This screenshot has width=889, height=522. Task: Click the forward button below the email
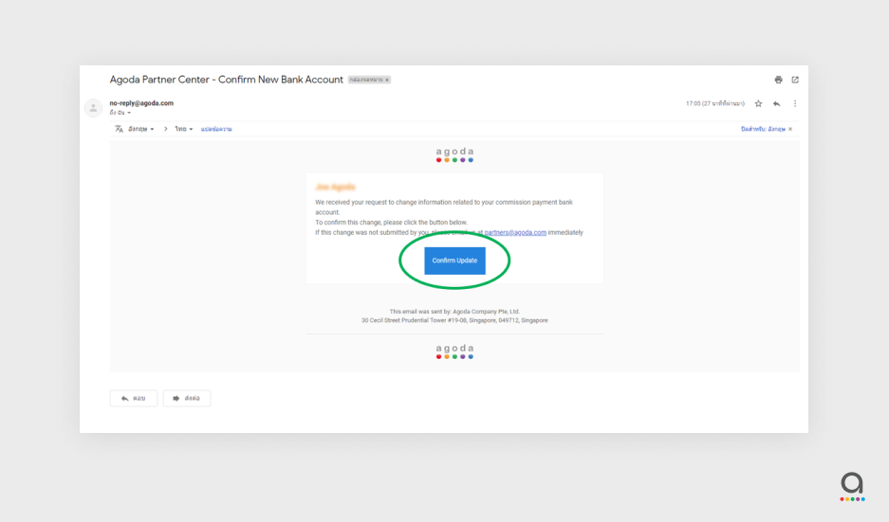[x=187, y=399]
